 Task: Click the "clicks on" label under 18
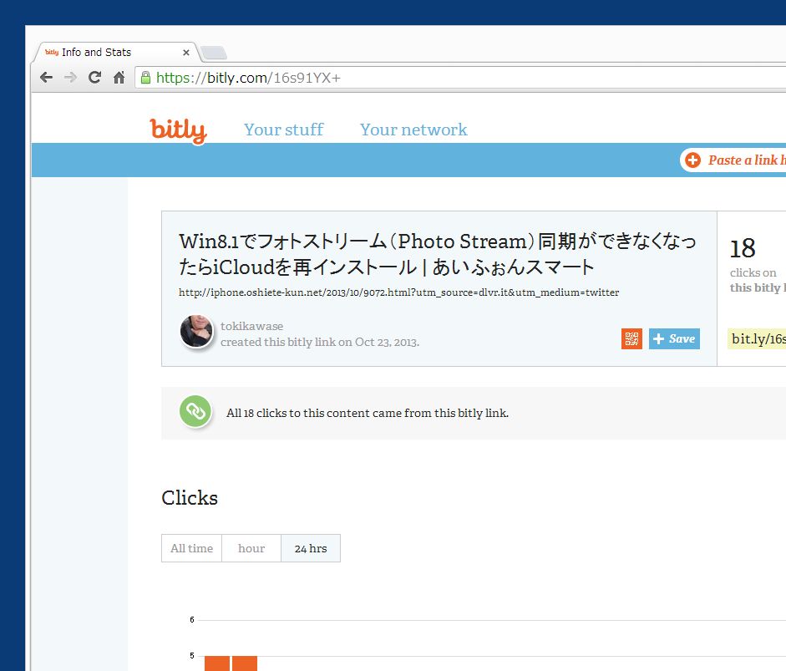pyautogui.click(x=753, y=272)
